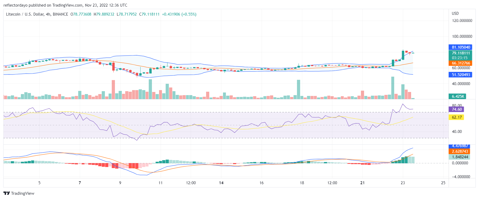The width and height of the screenshot is (479, 199).
Task: Click date label 5 on the time axis
Action: [39, 183]
